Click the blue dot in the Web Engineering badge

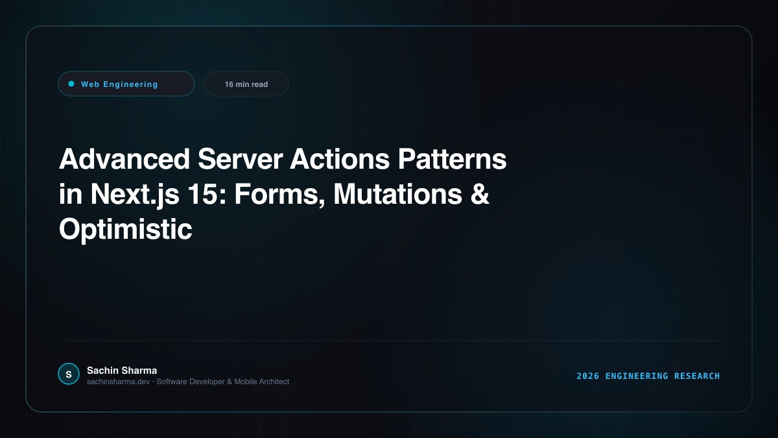(71, 84)
